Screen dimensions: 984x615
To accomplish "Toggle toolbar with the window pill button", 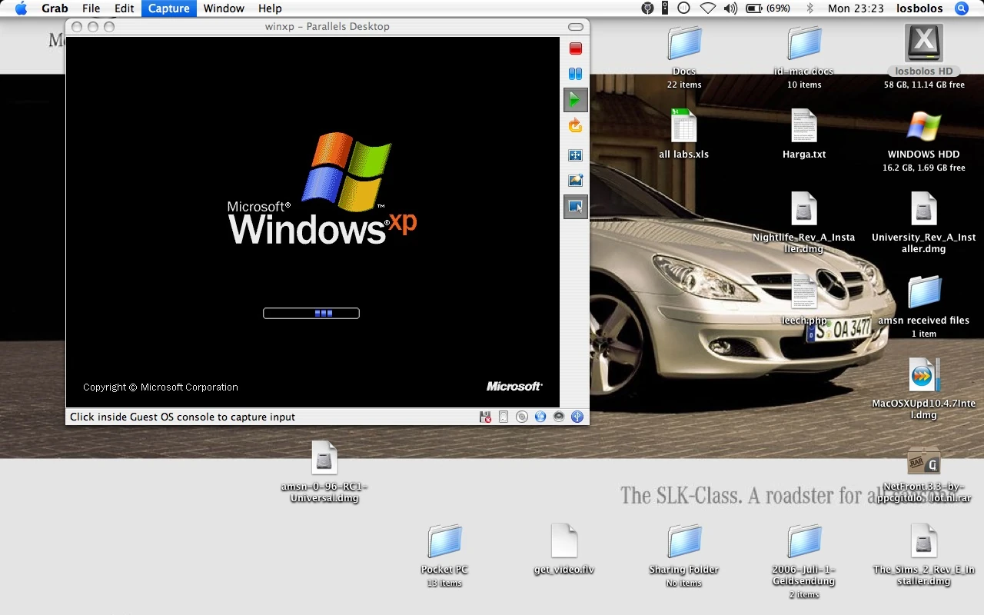I will pos(576,27).
